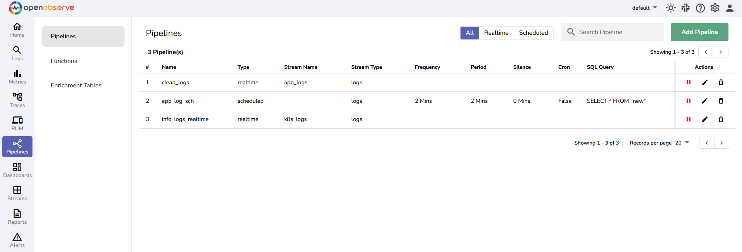This screenshot has height=252, width=742.
Task: Go to next page using bottom chevron
Action: [721, 143]
